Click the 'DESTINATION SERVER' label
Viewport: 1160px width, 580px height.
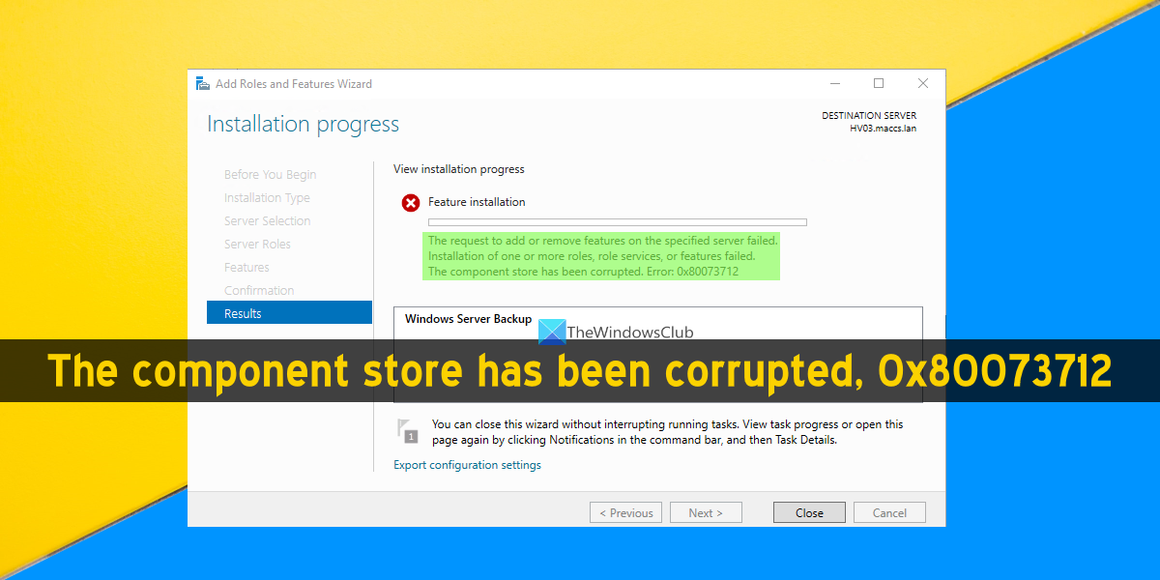(x=869, y=116)
